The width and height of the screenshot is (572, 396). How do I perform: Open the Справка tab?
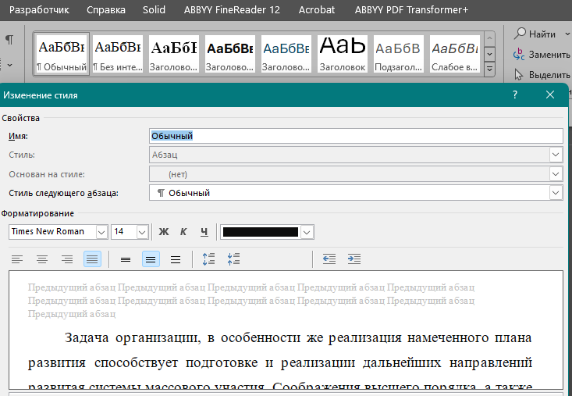106,10
